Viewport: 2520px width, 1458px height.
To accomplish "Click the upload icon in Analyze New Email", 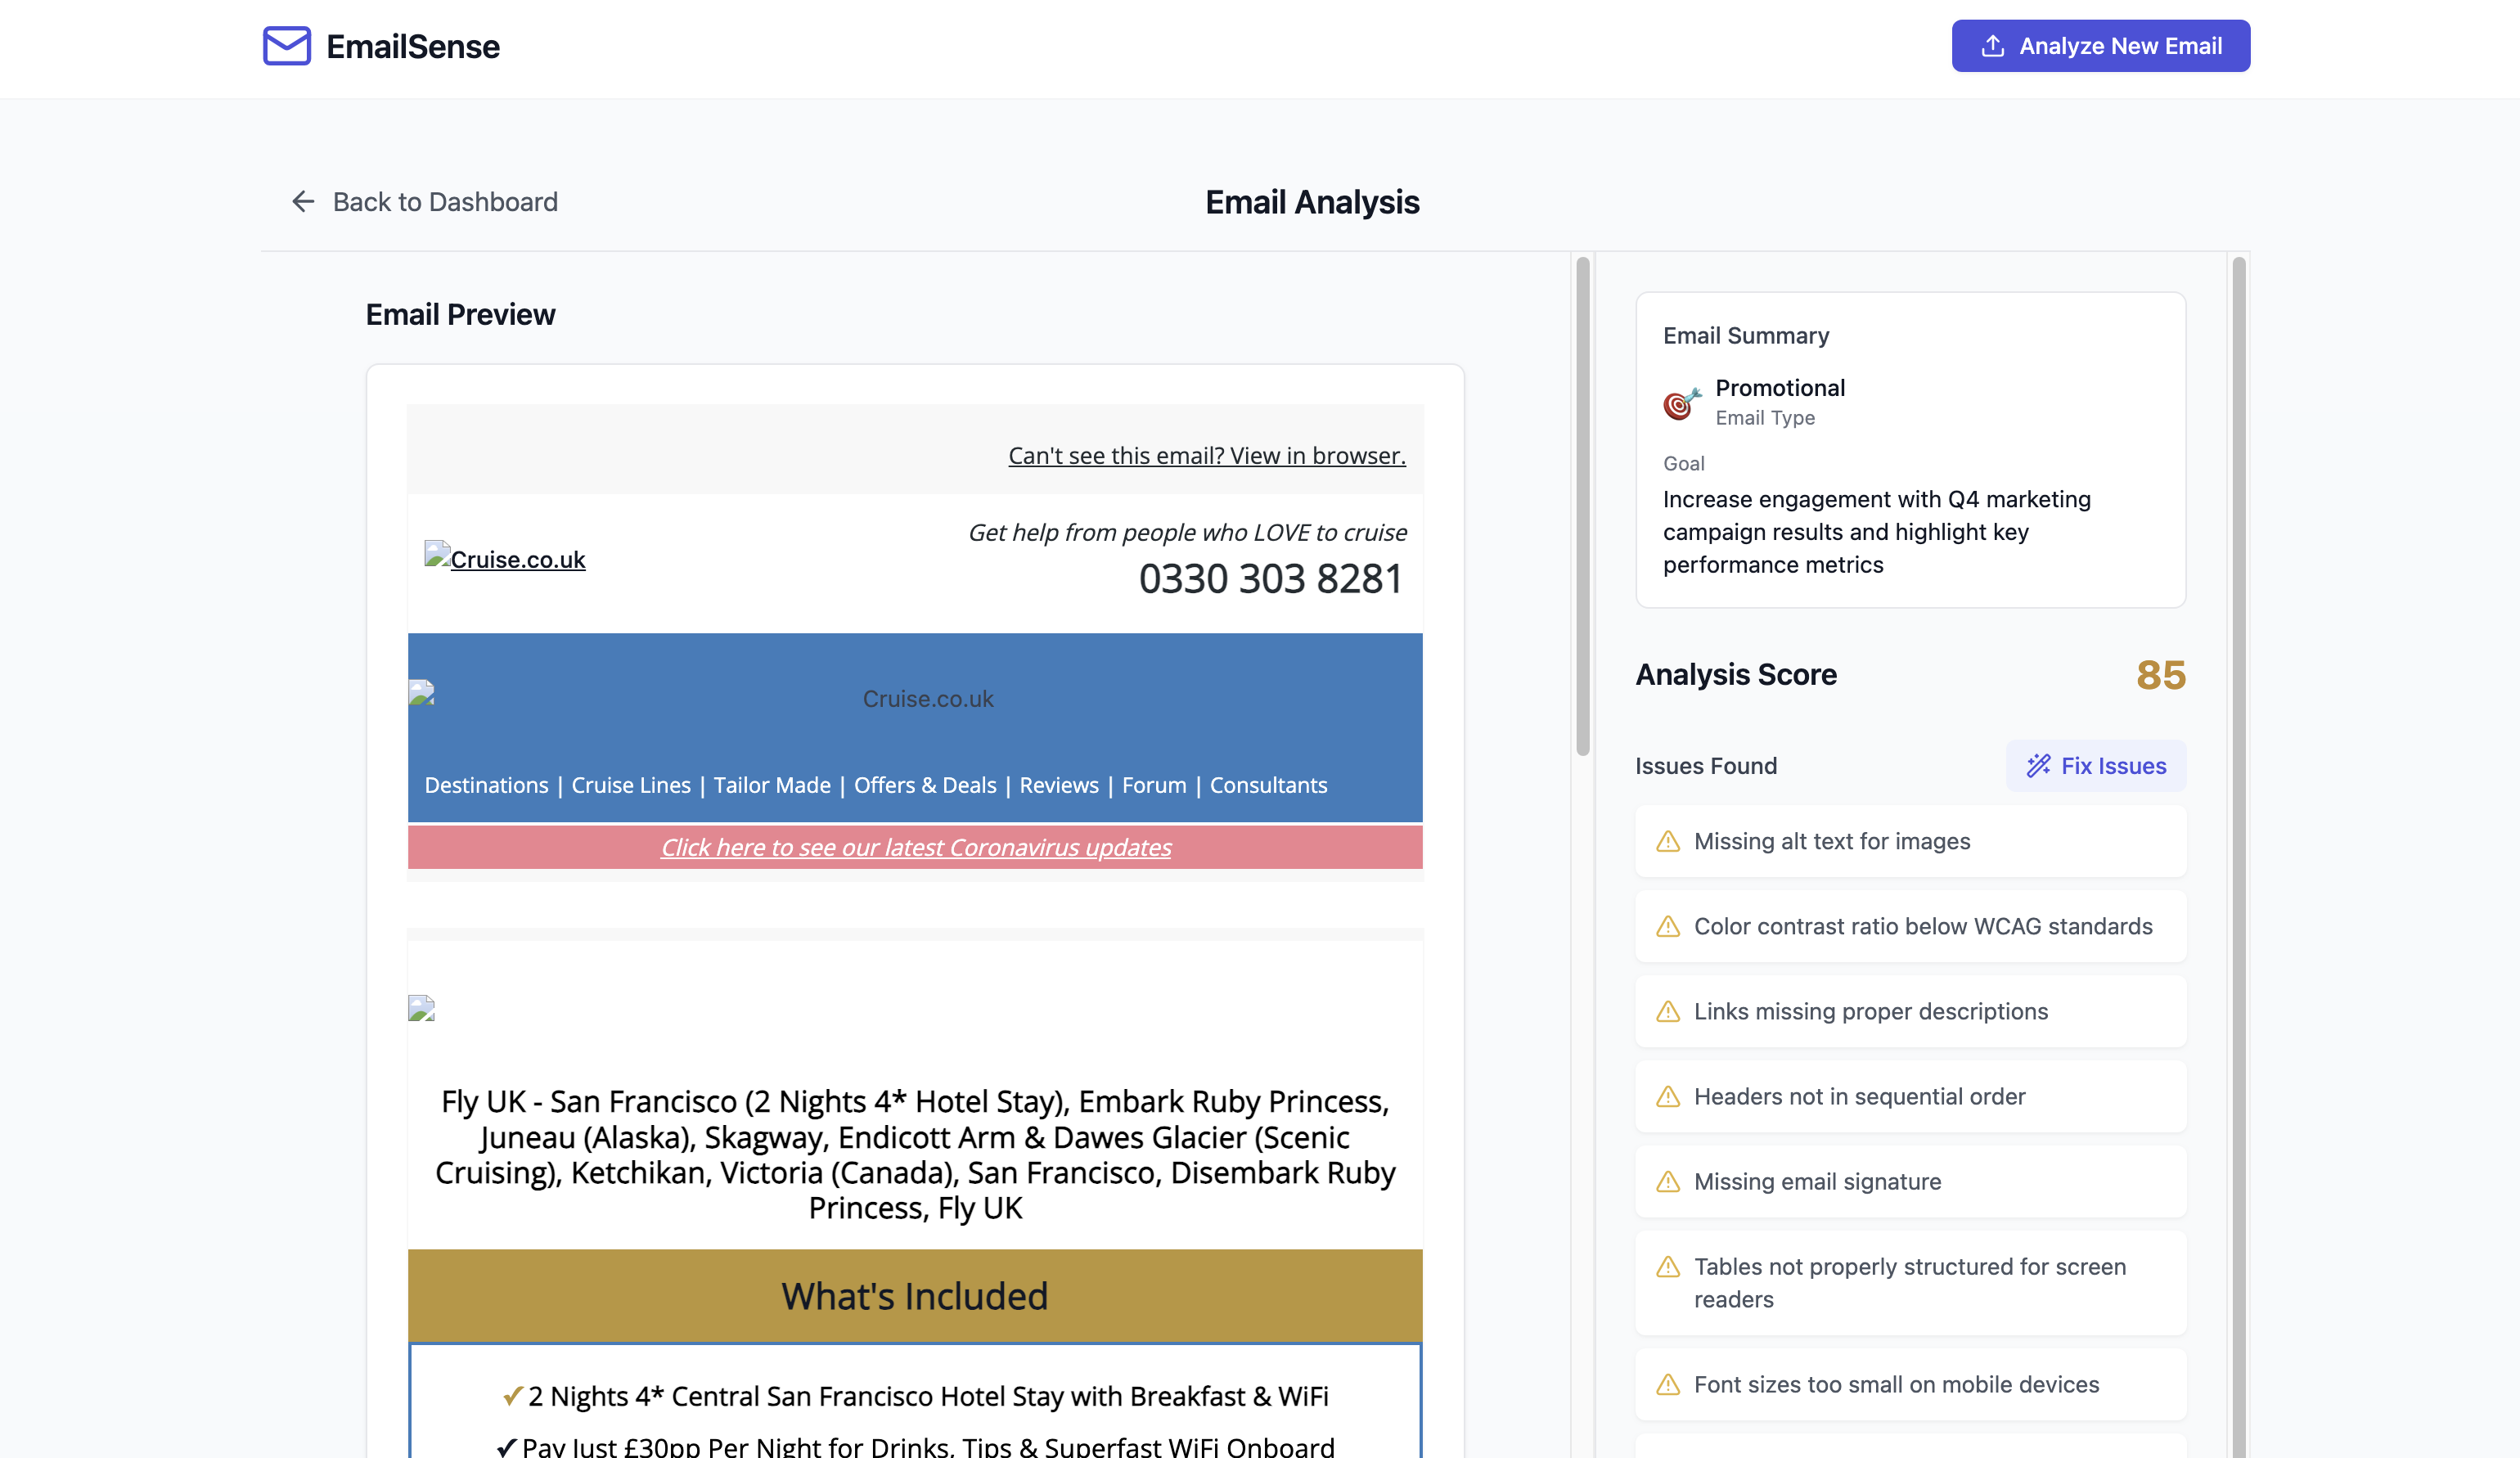I will pyautogui.click(x=1992, y=46).
